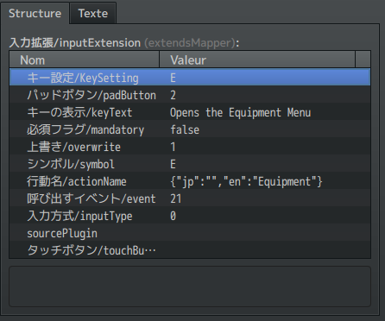Click the event value 21

[x=176, y=198]
